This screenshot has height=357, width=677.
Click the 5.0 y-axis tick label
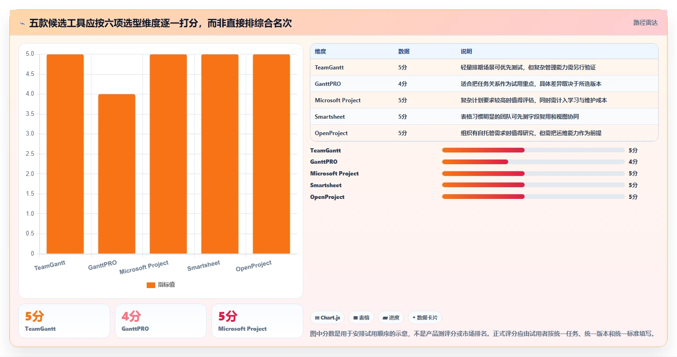point(30,54)
